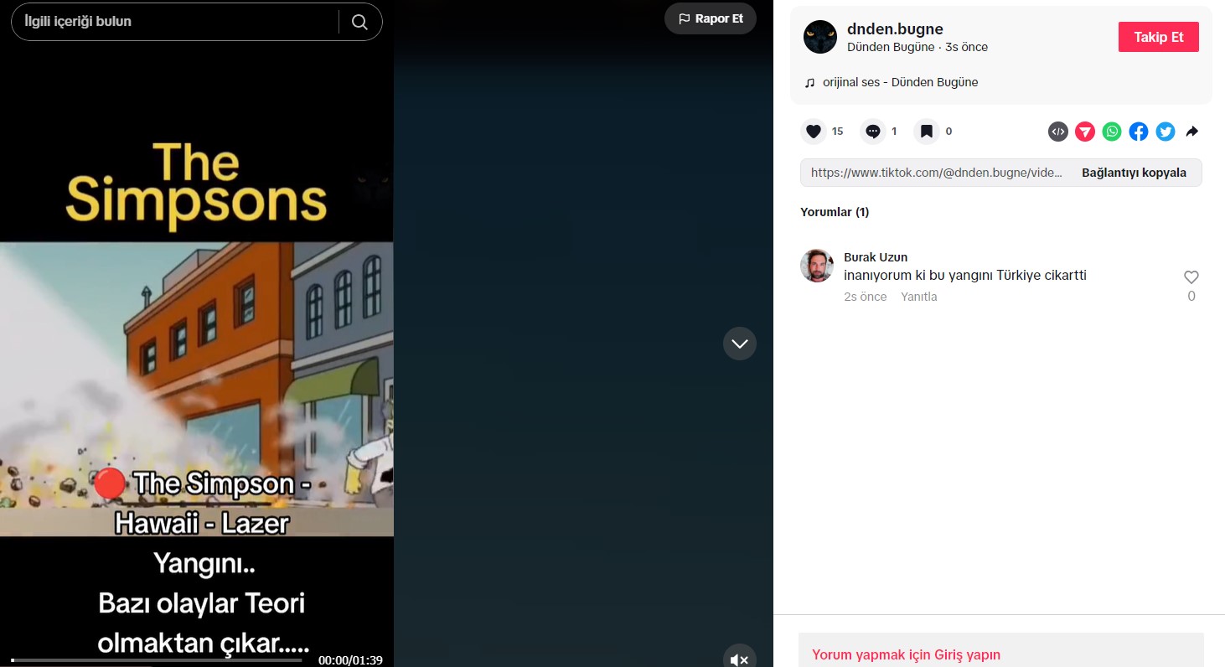Image resolution: width=1225 pixels, height=667 pixels.
Task: Bookmark the video to favorites
Action: click(926, 132)
